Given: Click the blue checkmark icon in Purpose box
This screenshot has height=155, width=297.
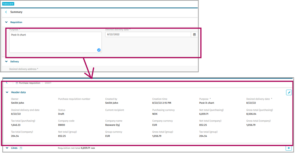Looking at the screenshot, I should click(99, 50).
